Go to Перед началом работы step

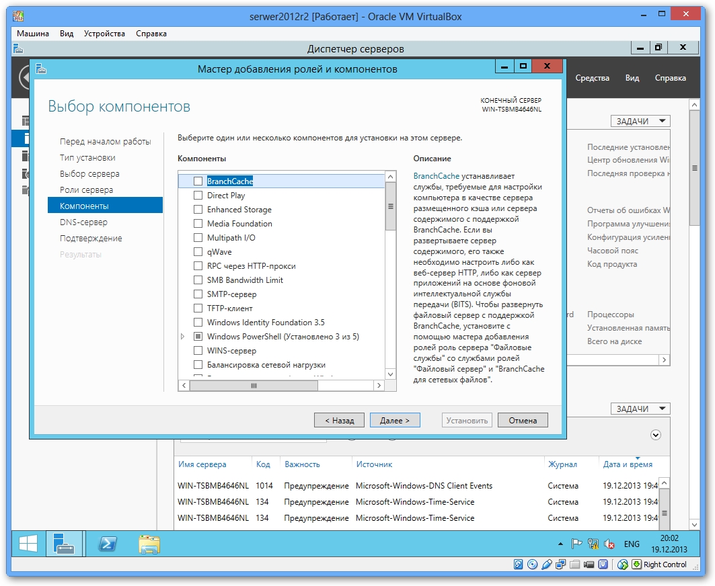coord(105,142)
